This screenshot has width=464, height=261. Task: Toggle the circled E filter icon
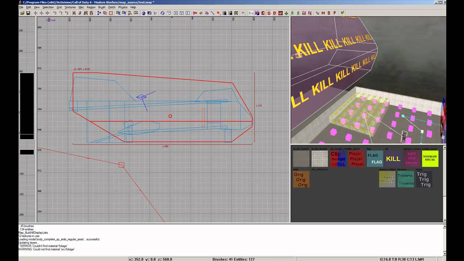263,13
